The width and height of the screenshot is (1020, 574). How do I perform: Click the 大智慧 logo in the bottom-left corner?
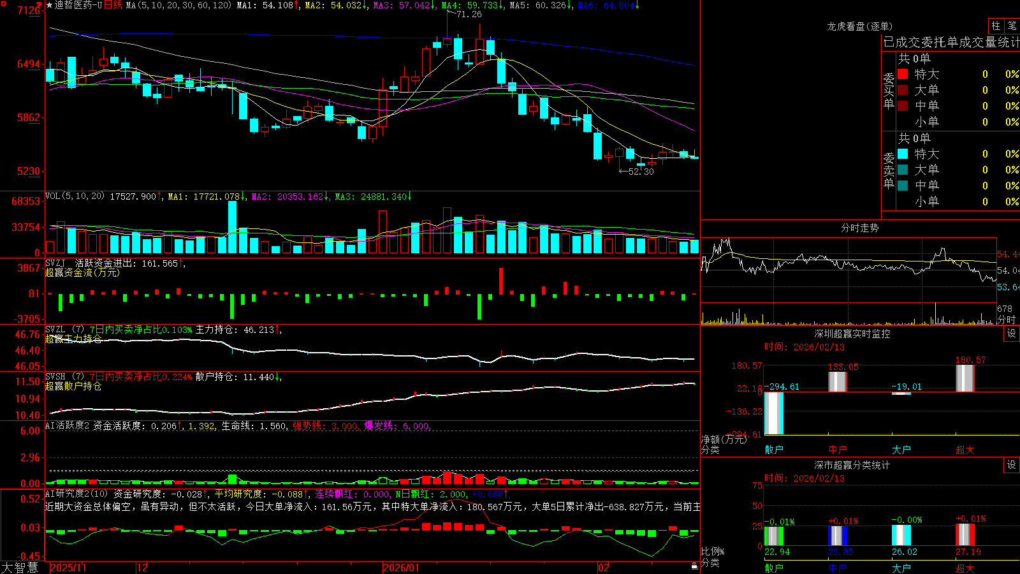pyautogui.click(x=19, y=568)
